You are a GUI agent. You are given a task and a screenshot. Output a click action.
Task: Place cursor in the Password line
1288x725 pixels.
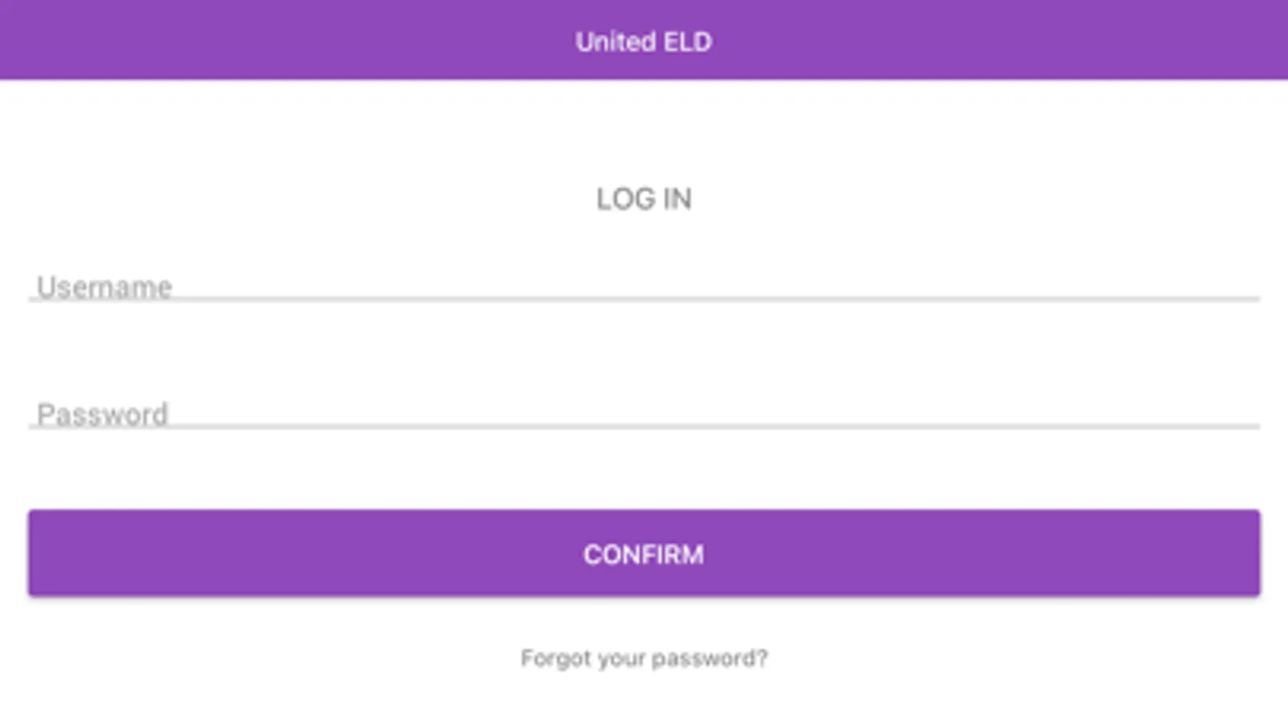tap(644, 413)
